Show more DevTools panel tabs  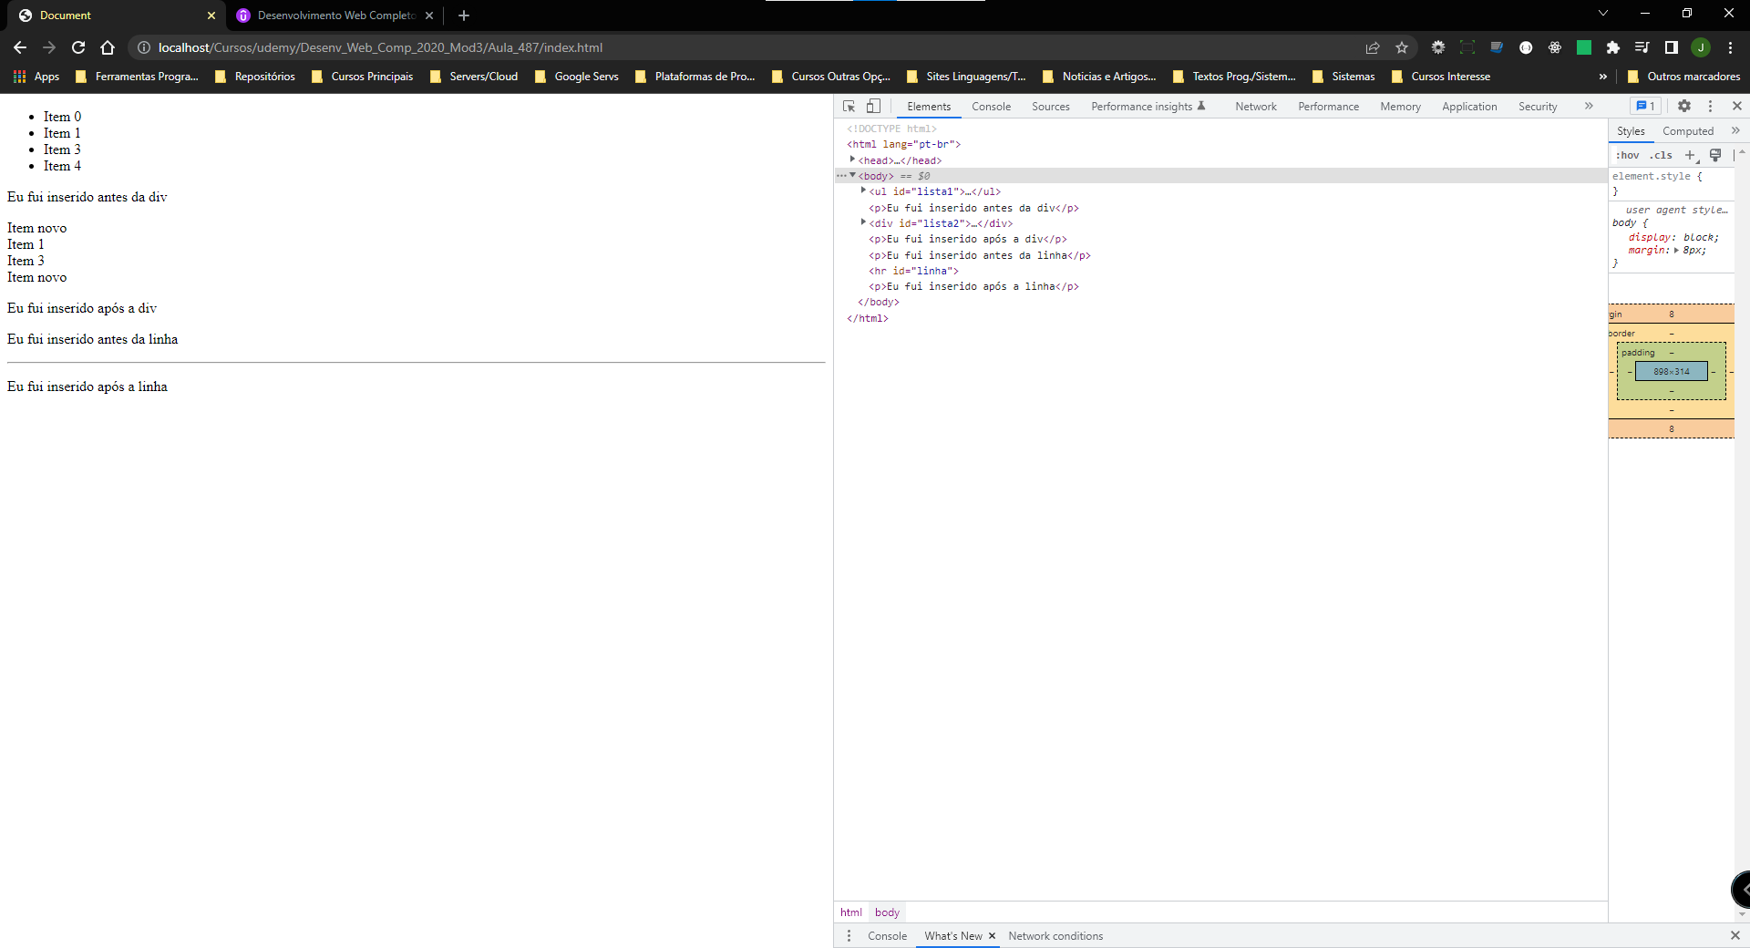tap(1589, 106)
